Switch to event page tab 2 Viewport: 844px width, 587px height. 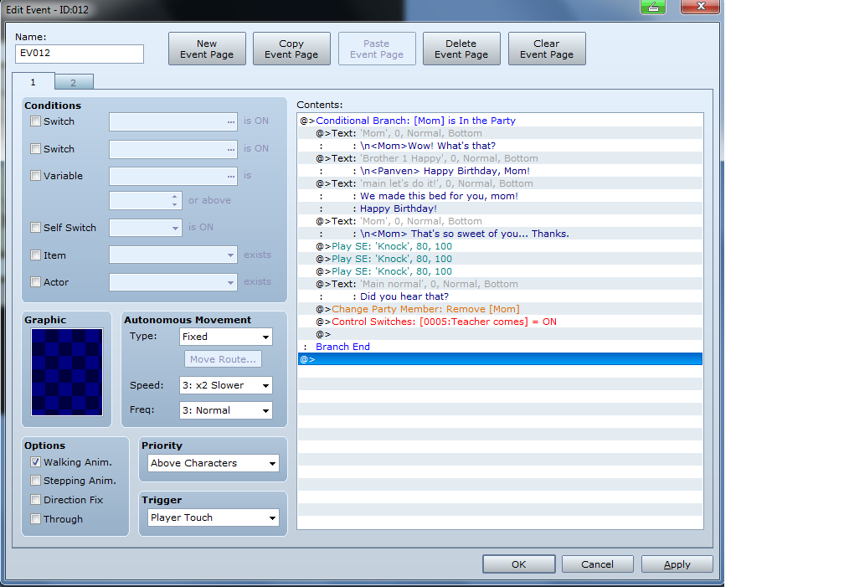pos(74,82)
